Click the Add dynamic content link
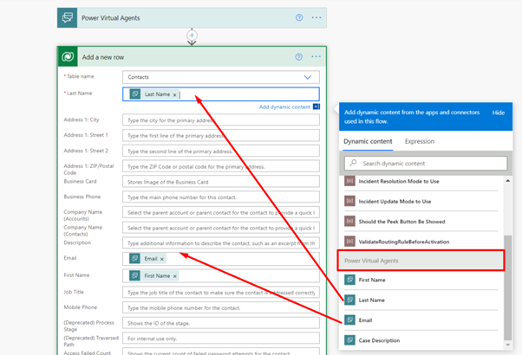 pos(284,107)
